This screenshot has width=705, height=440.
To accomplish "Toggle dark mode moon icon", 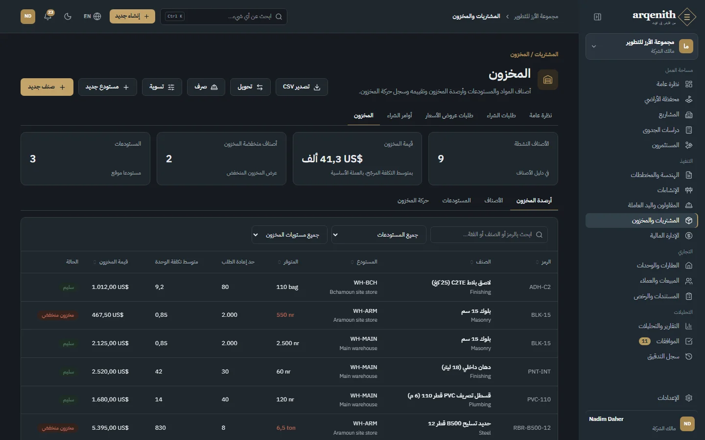I will pos(68,16).
